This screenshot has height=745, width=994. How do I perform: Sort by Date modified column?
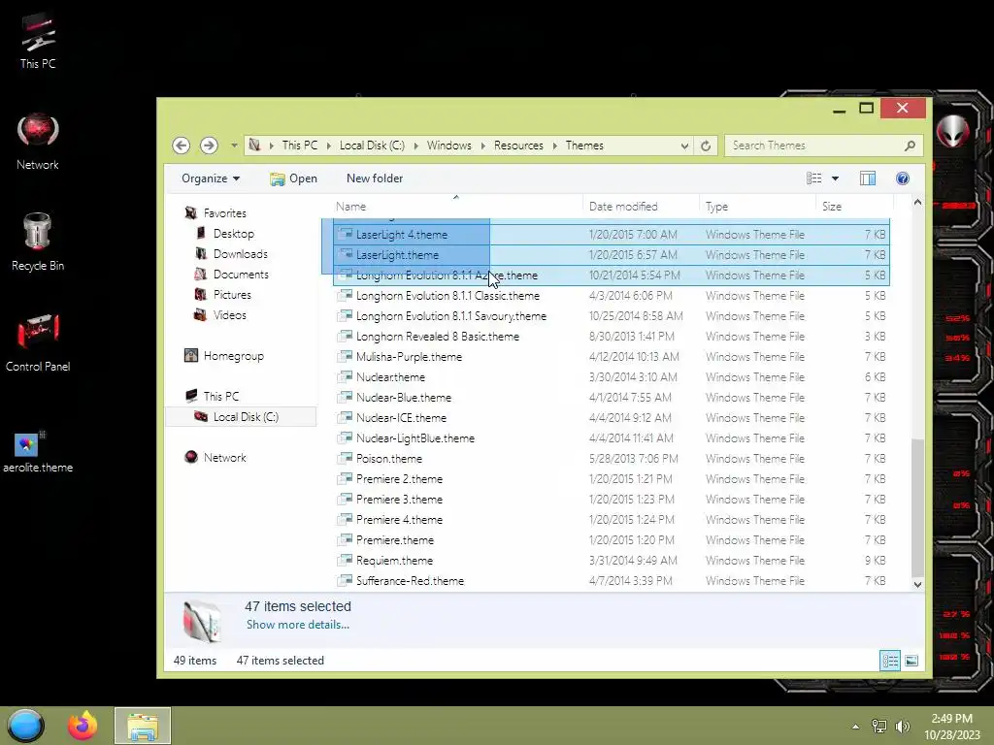pos(641,207)
